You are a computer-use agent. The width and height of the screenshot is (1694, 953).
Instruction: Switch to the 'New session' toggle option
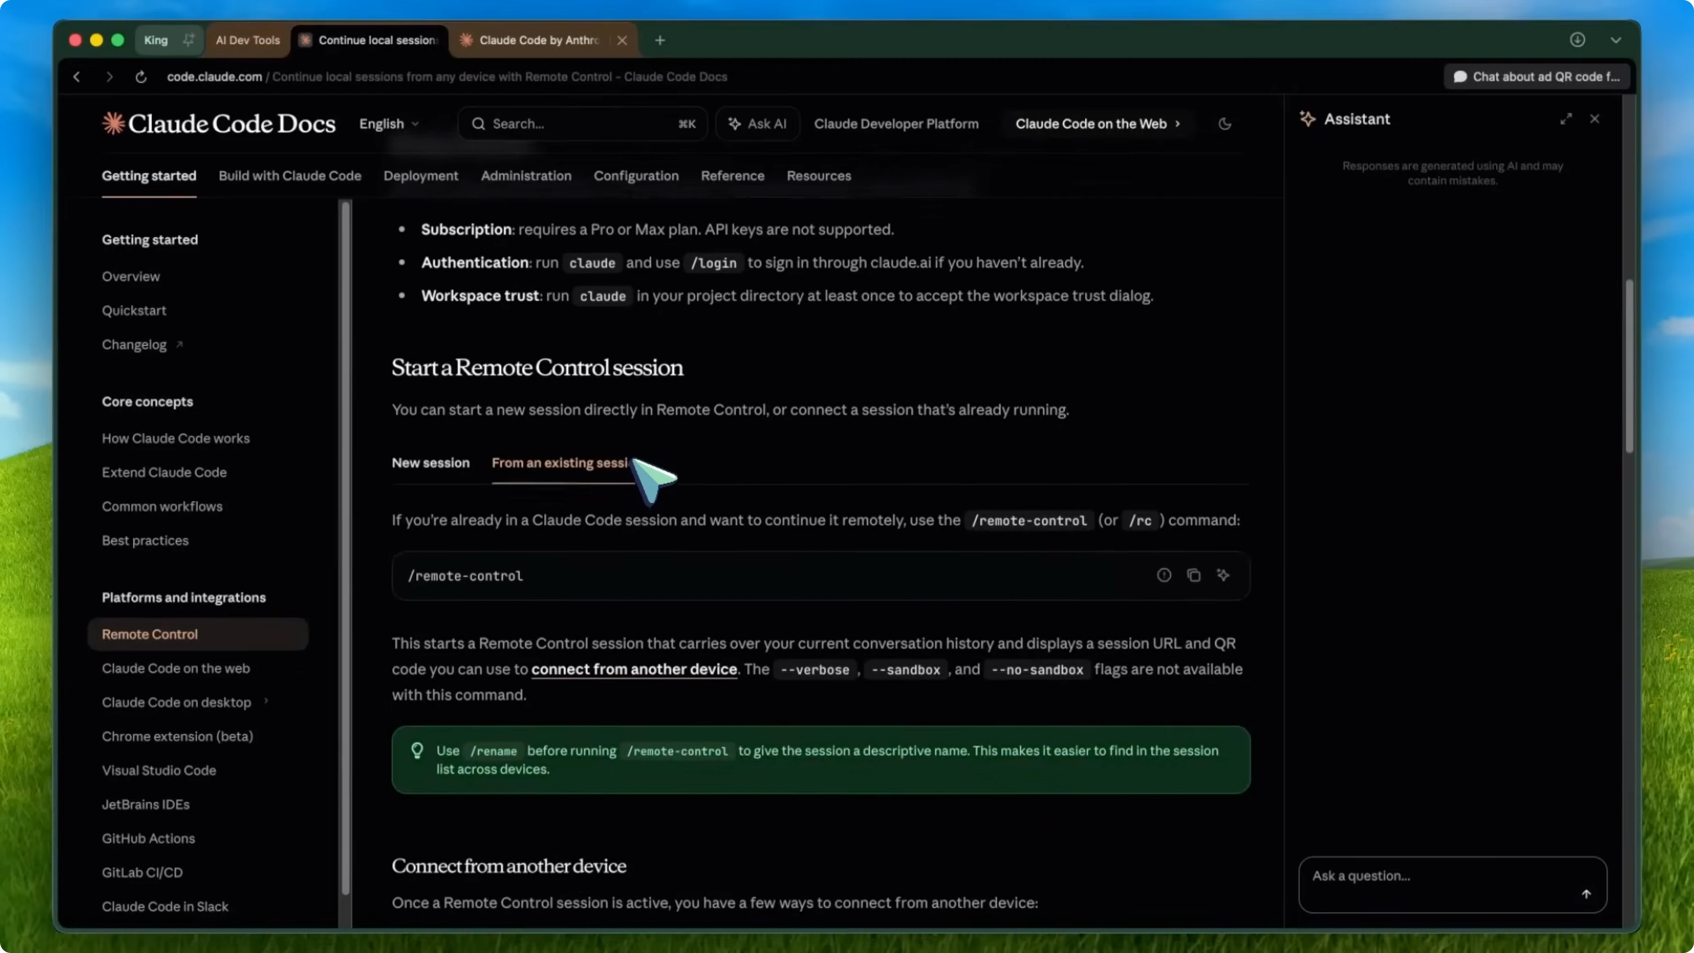pos(431,462)
